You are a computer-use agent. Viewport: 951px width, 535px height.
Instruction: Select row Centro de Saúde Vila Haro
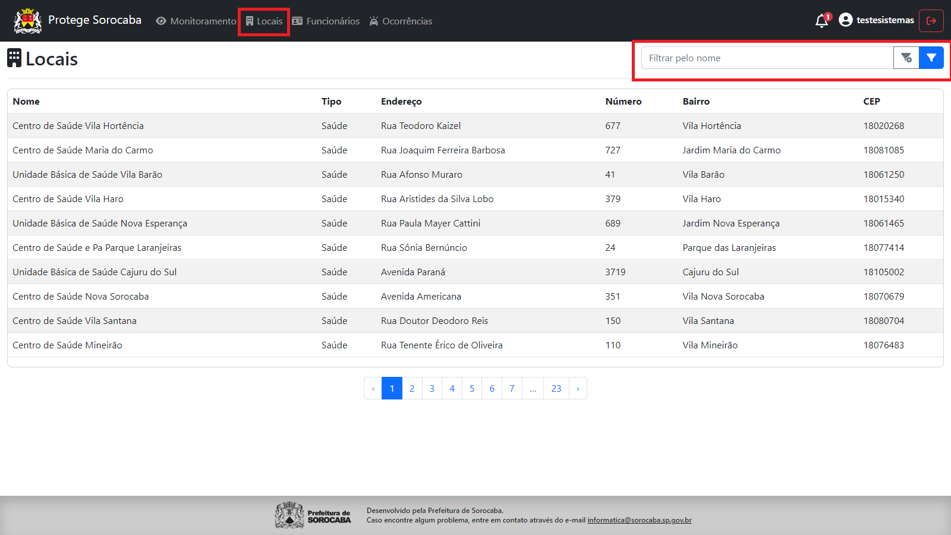(x=475, y=199)
